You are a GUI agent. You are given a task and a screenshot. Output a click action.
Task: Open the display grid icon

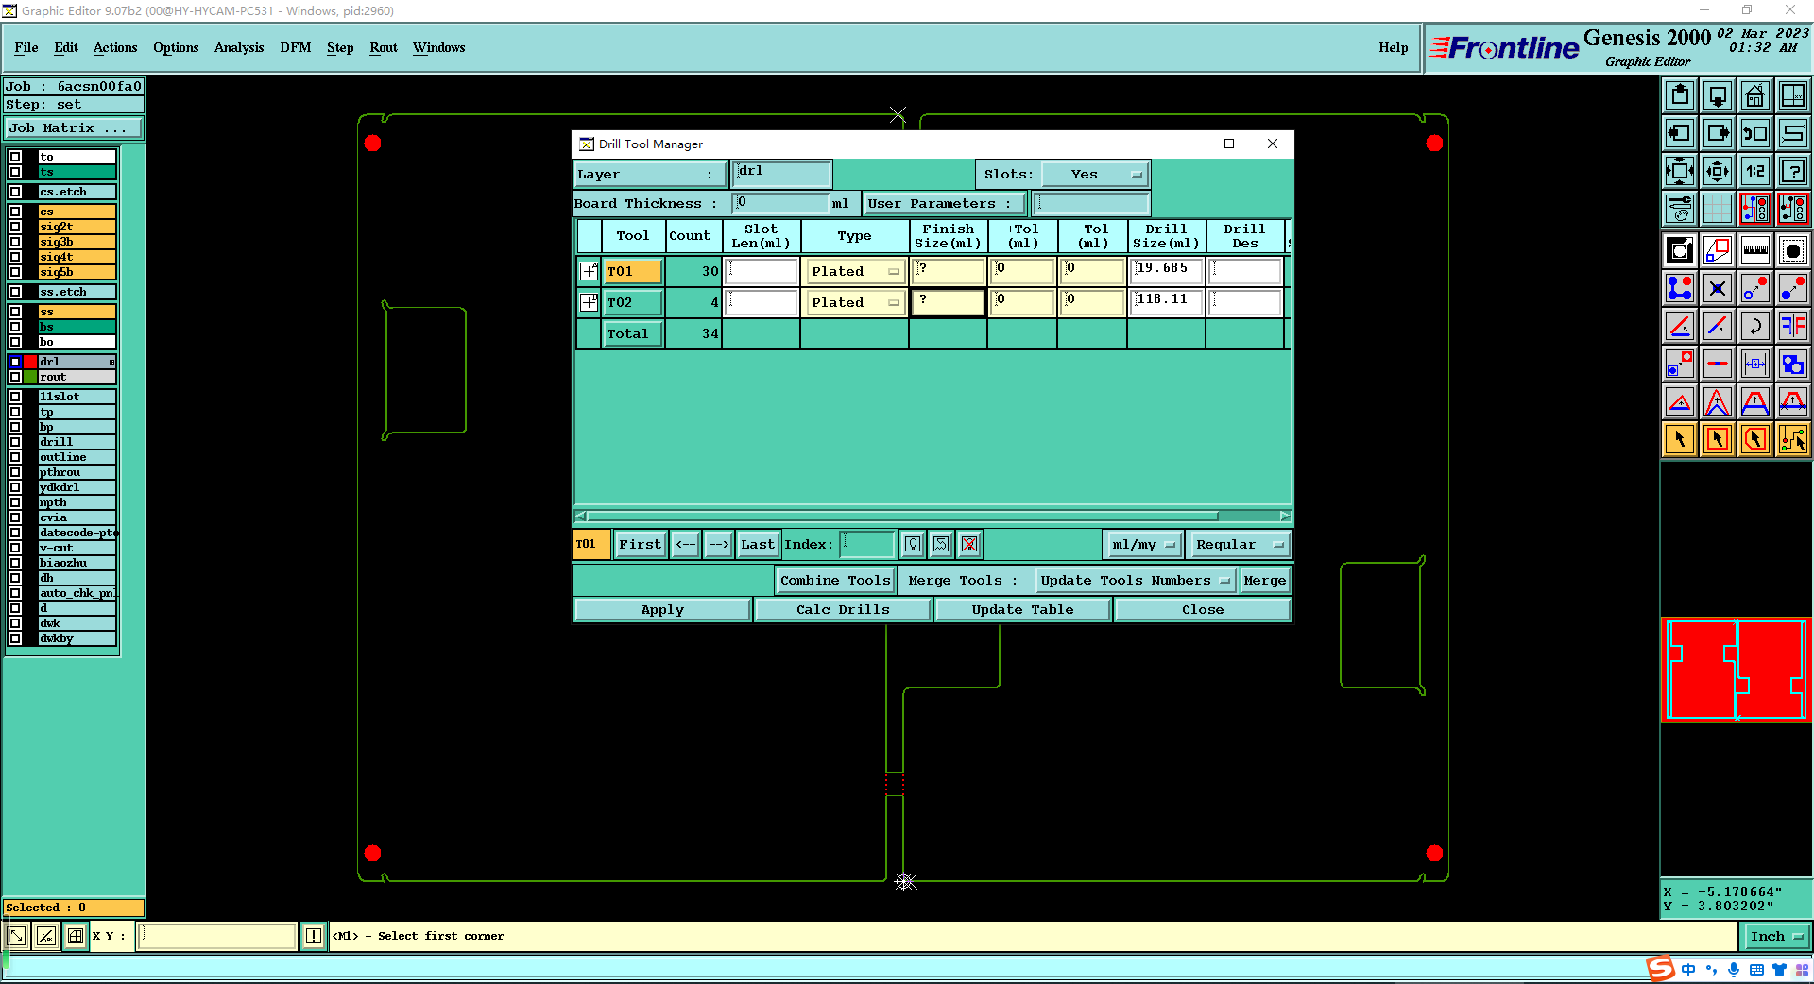1718,209
